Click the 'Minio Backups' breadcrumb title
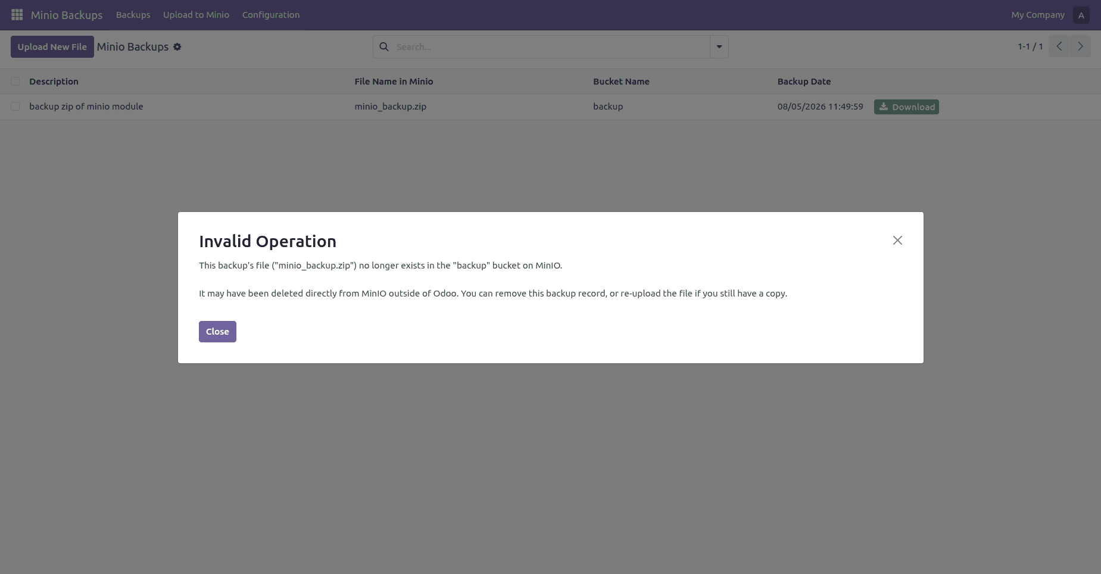 pos(133,46)
